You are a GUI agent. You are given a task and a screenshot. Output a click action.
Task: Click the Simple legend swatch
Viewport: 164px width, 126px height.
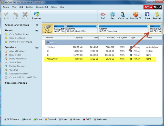click(x=35, y=119)
